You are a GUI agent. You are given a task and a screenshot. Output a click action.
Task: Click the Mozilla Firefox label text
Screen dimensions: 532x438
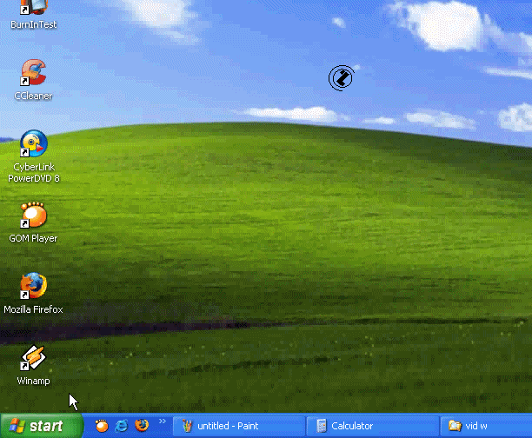click(x=33, y=309)
